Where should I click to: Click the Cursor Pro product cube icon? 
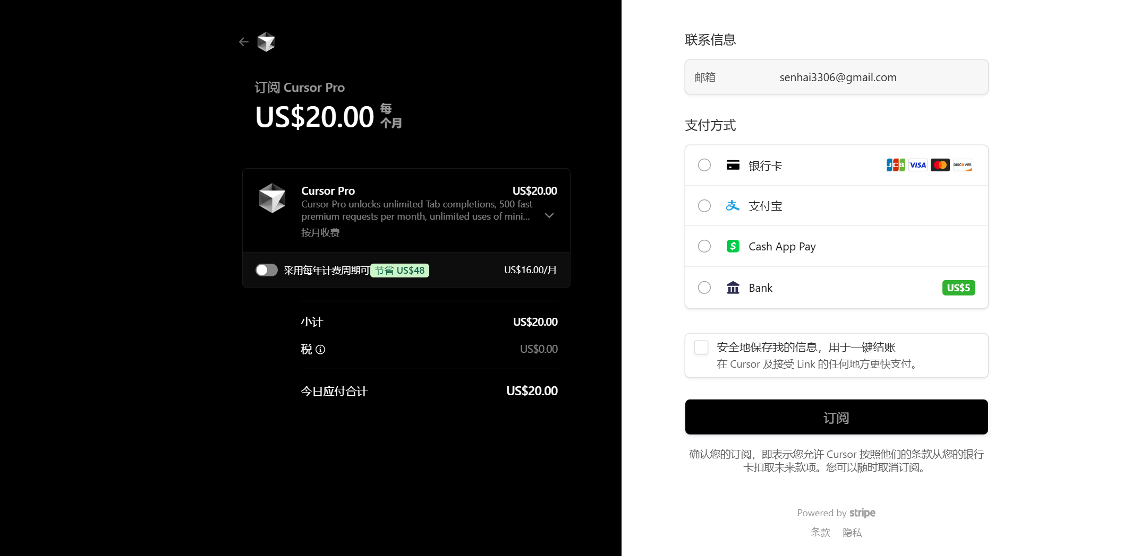[272, 198]
